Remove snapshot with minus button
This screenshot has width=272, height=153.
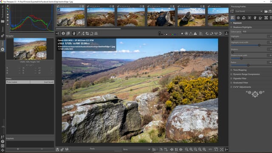click(x=42, y=149)
